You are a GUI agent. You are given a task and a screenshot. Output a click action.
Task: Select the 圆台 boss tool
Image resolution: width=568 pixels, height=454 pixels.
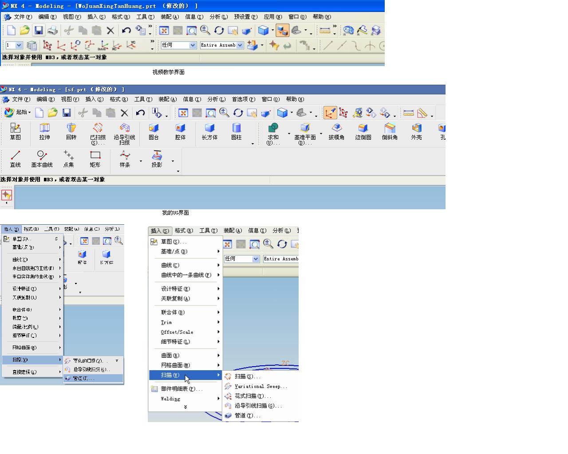pyautogui.click(x=154, y=132)
